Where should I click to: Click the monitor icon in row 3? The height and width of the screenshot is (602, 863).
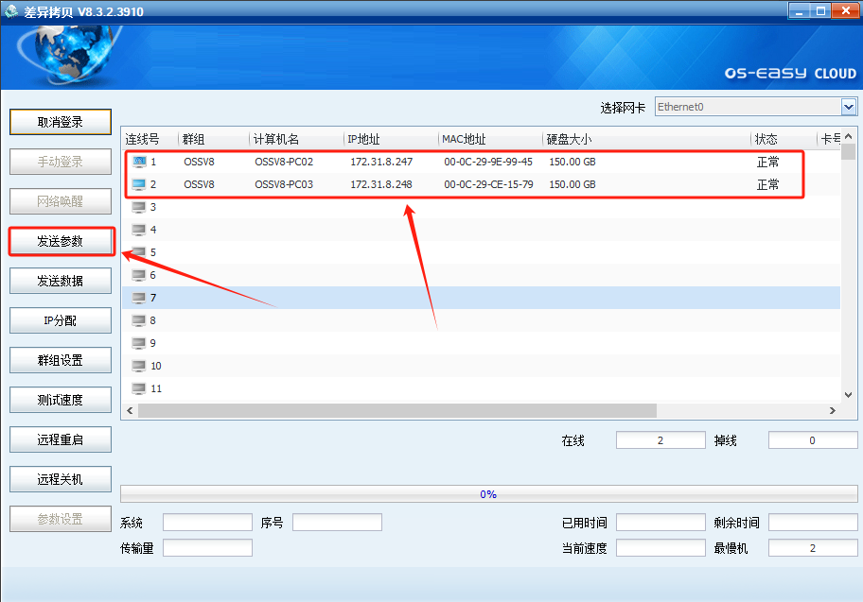coord(139,207)
